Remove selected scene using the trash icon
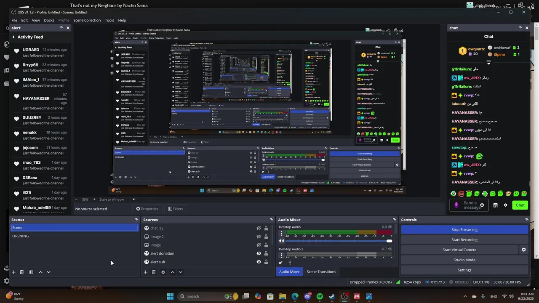This screenshot has height=303, width=539. [22, 272]
